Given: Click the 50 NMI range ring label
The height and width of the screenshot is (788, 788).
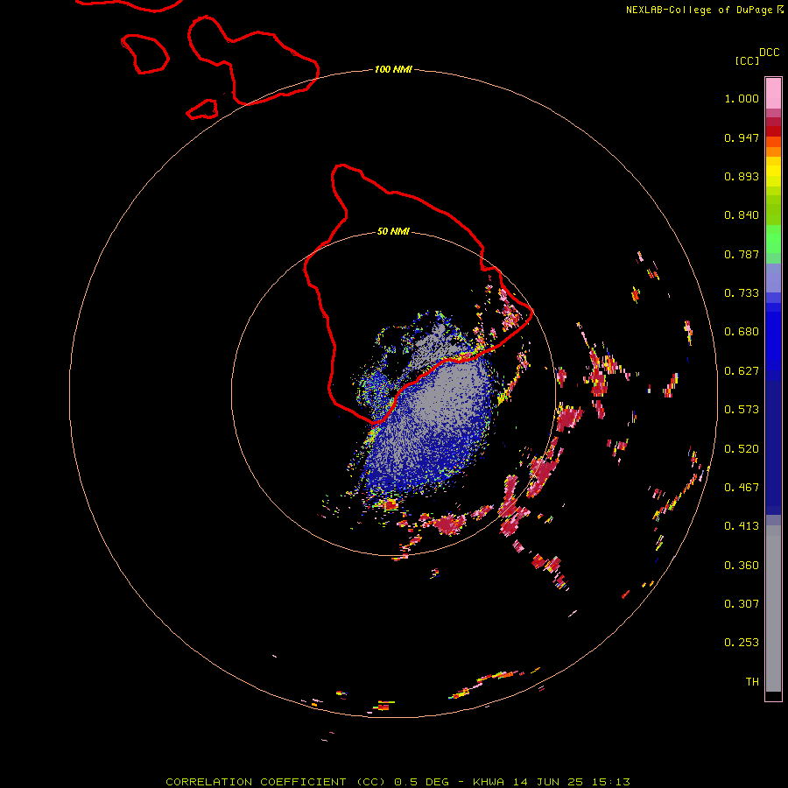Looking at the screenshot, I should point(393,231).
